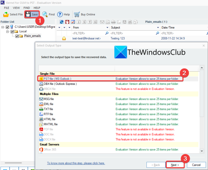Select the DOC file output option
The height and width of the screenshot is (170, 208).
tap(119, 134)
